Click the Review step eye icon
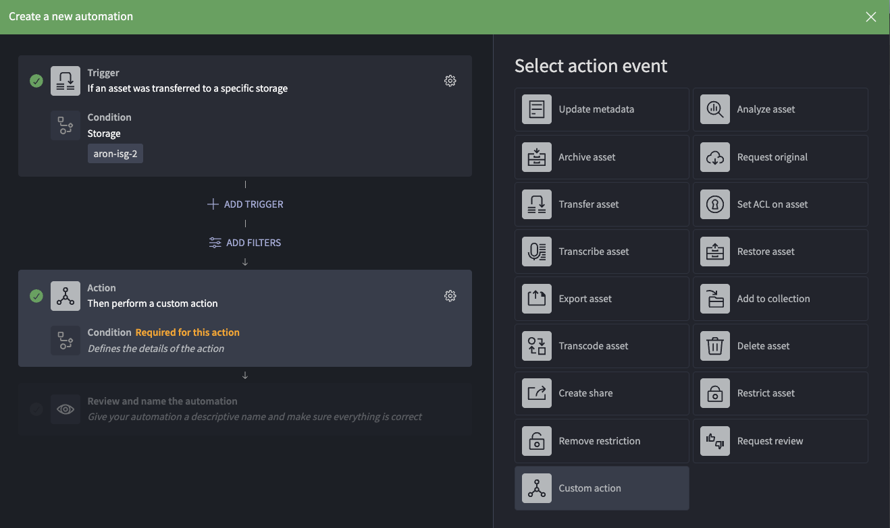Viewport: 890px width, 528px height. (x=66, y=409)
